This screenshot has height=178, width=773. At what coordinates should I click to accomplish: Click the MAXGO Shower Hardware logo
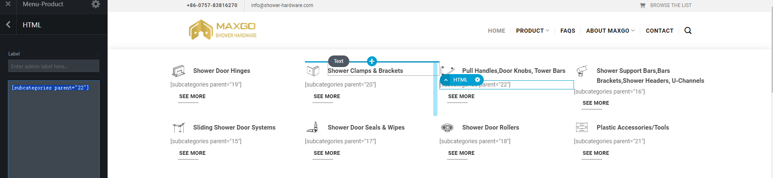click(223, 30)
